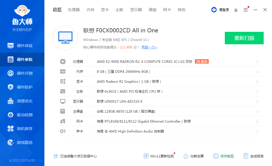Switch to the top 主板 tab
This screenshot has height=166, width=272.
pos(119,10)
